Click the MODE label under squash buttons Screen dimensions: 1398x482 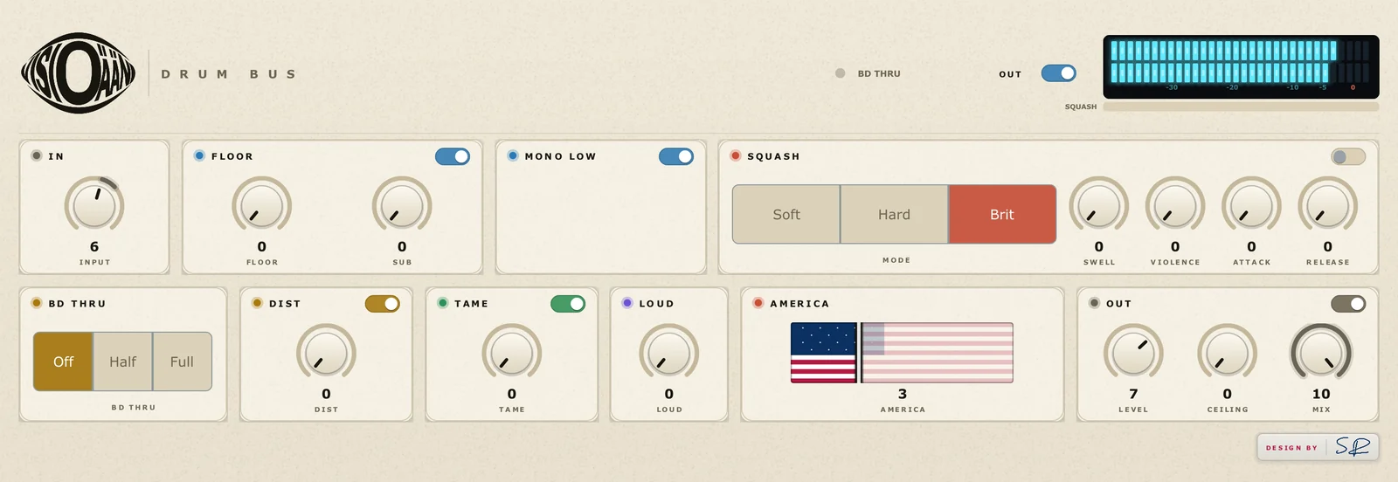(896, 260)
